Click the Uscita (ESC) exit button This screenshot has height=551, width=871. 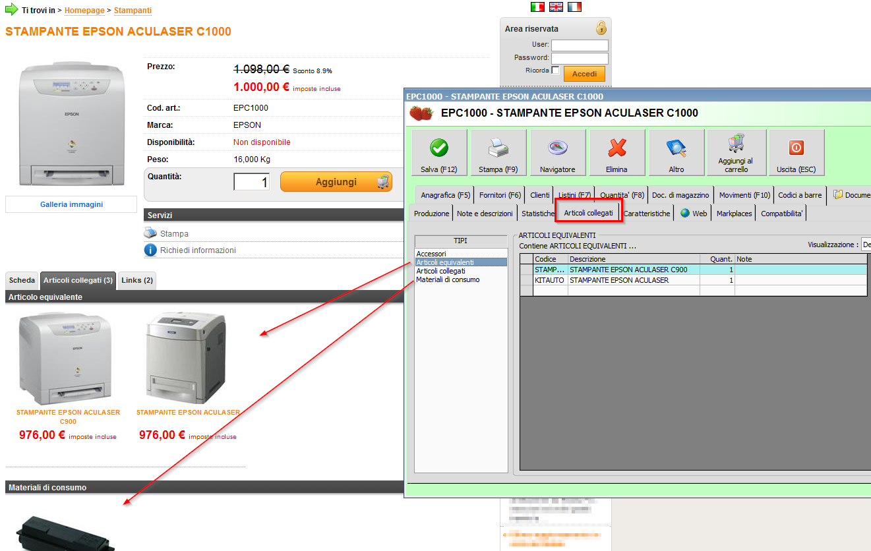click(x=796, y=153)
